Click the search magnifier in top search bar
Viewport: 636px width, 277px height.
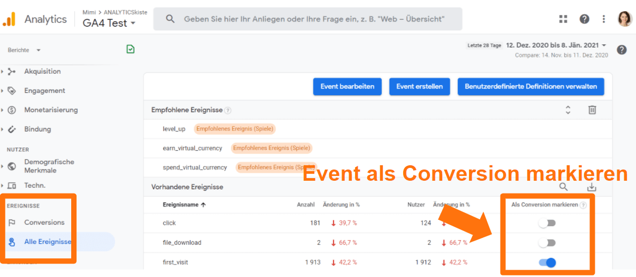[x=170, y=19]
